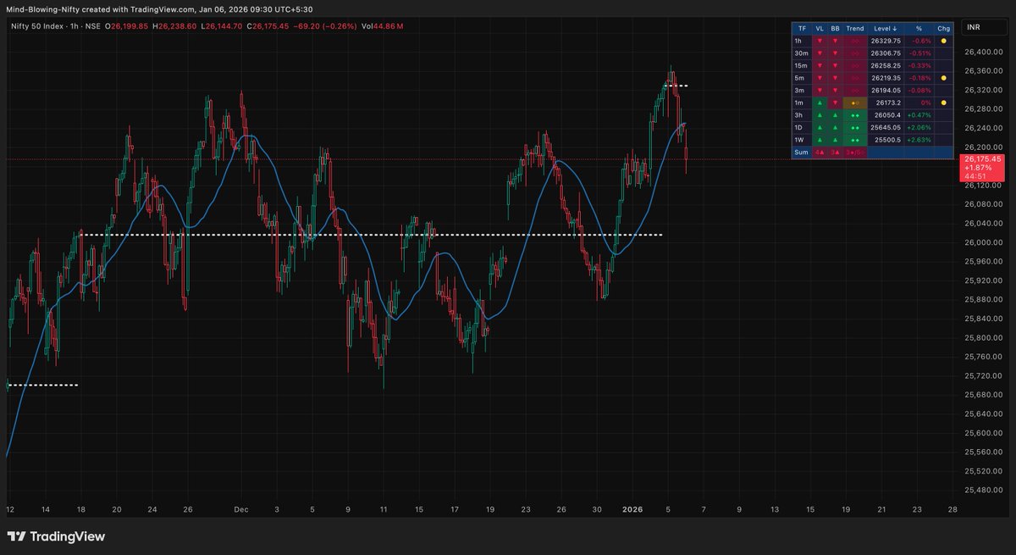1016x555 pixels.
Task: Click the +2.06% cell in the table
Action: coord(919,127)
